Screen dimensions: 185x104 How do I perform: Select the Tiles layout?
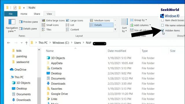point(47,29)
